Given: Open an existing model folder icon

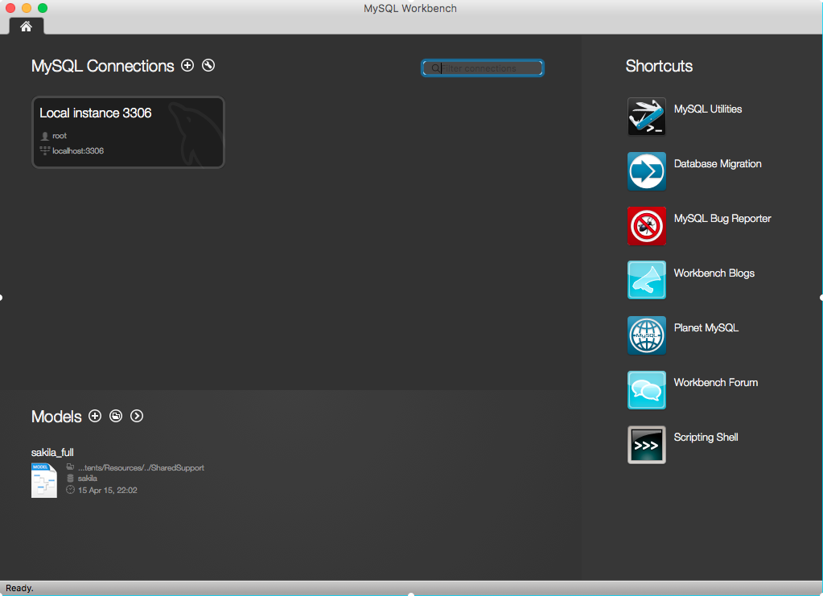Looking at the screenshot, I should point(116,416).
